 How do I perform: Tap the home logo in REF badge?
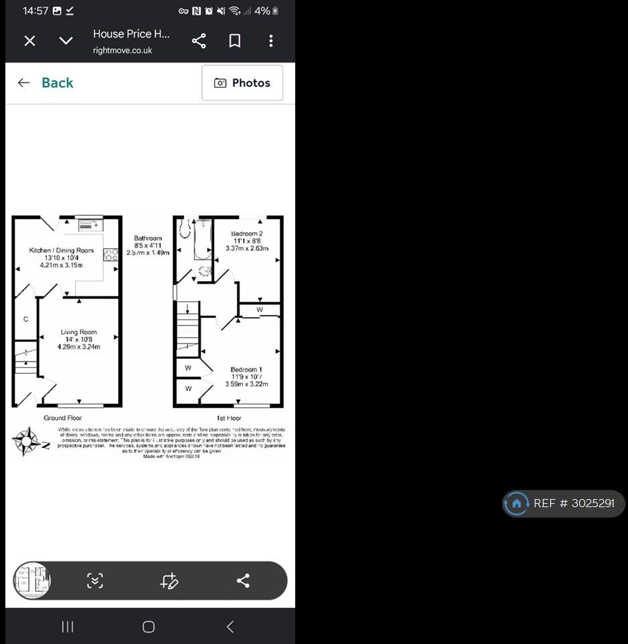point(517,503)
